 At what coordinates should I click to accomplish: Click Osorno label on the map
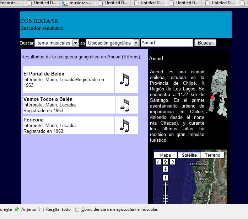click(x=198, y=198)
